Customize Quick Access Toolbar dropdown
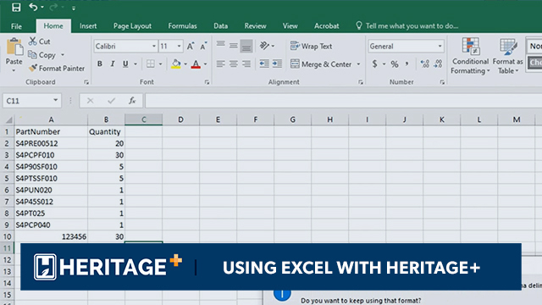 click(74, 8)
